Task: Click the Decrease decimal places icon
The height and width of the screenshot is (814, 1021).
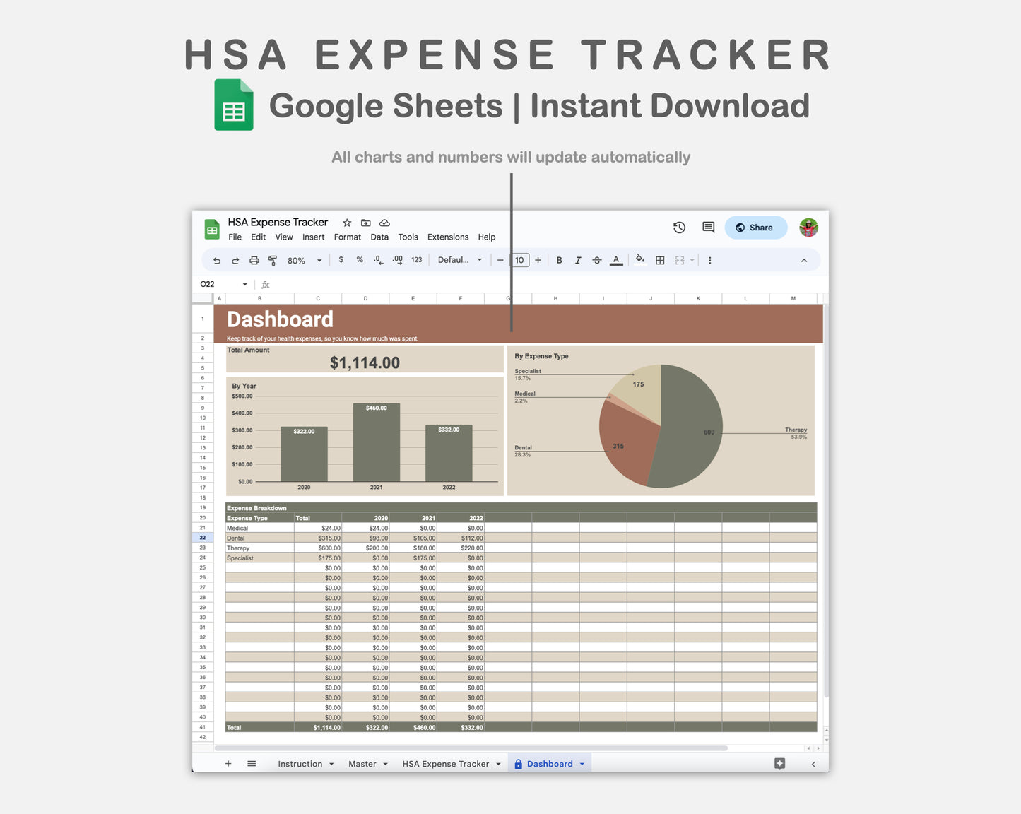Action: (x=377, y=260)
